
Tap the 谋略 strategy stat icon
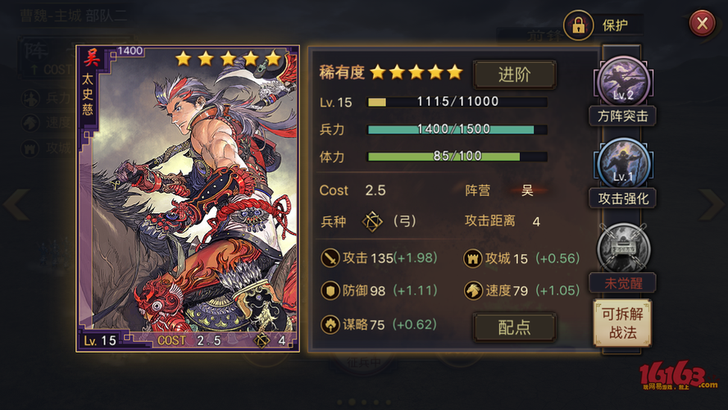pos(330,324)
